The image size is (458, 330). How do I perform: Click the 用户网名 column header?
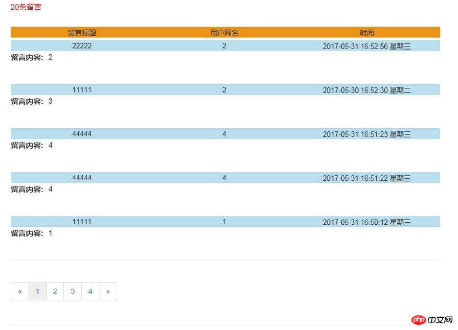(224, 33)
